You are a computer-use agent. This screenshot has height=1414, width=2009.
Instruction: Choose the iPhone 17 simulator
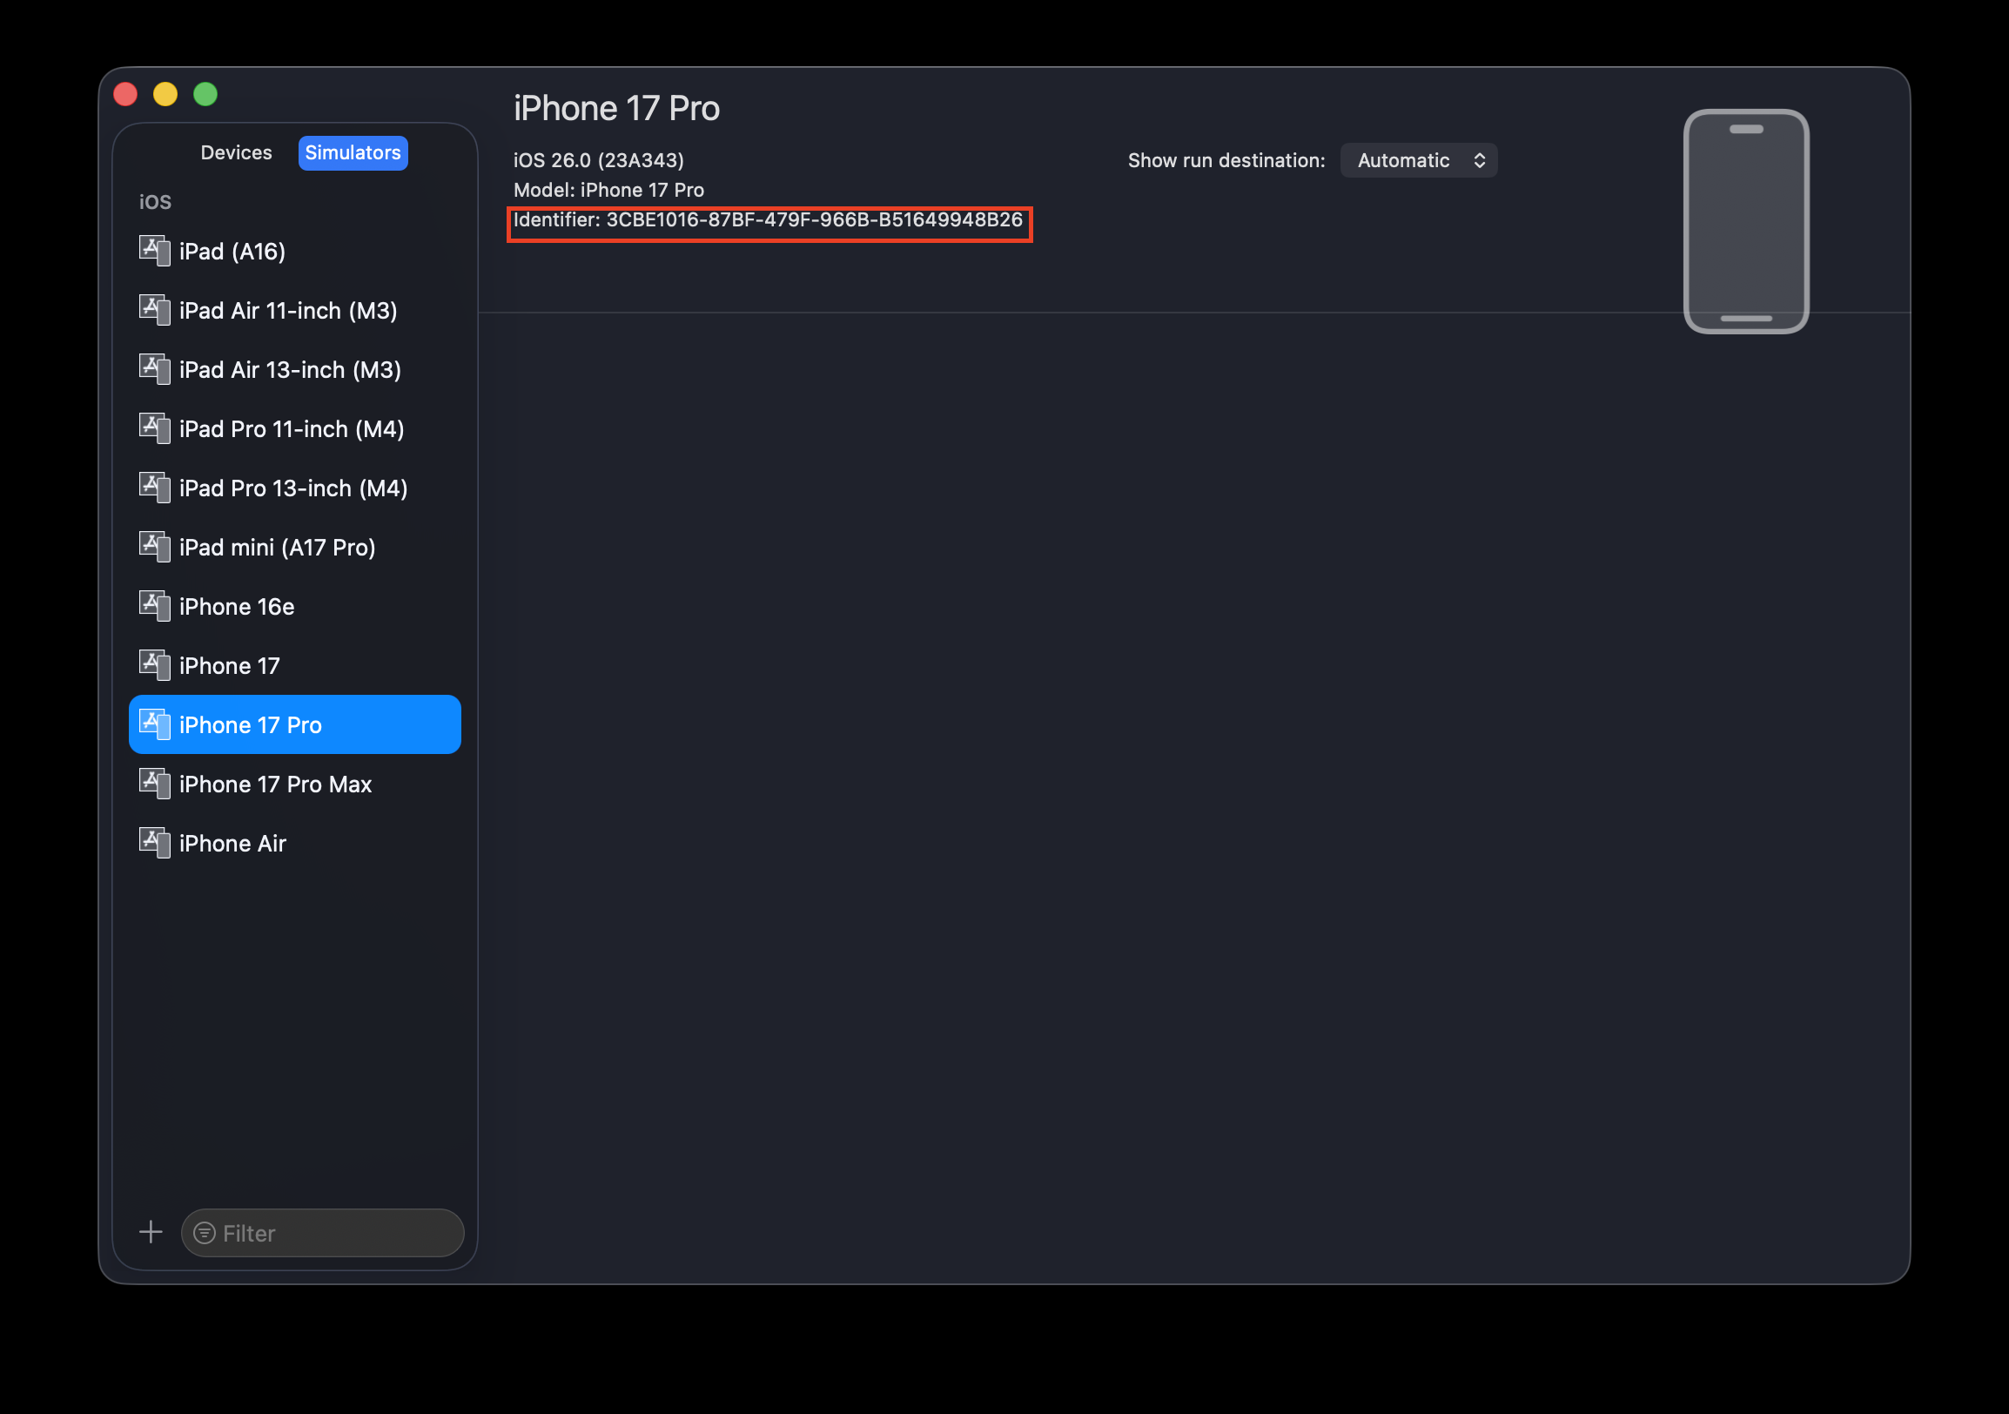pos(229,666)
